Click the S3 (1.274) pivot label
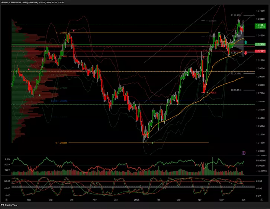 (236, 90)
